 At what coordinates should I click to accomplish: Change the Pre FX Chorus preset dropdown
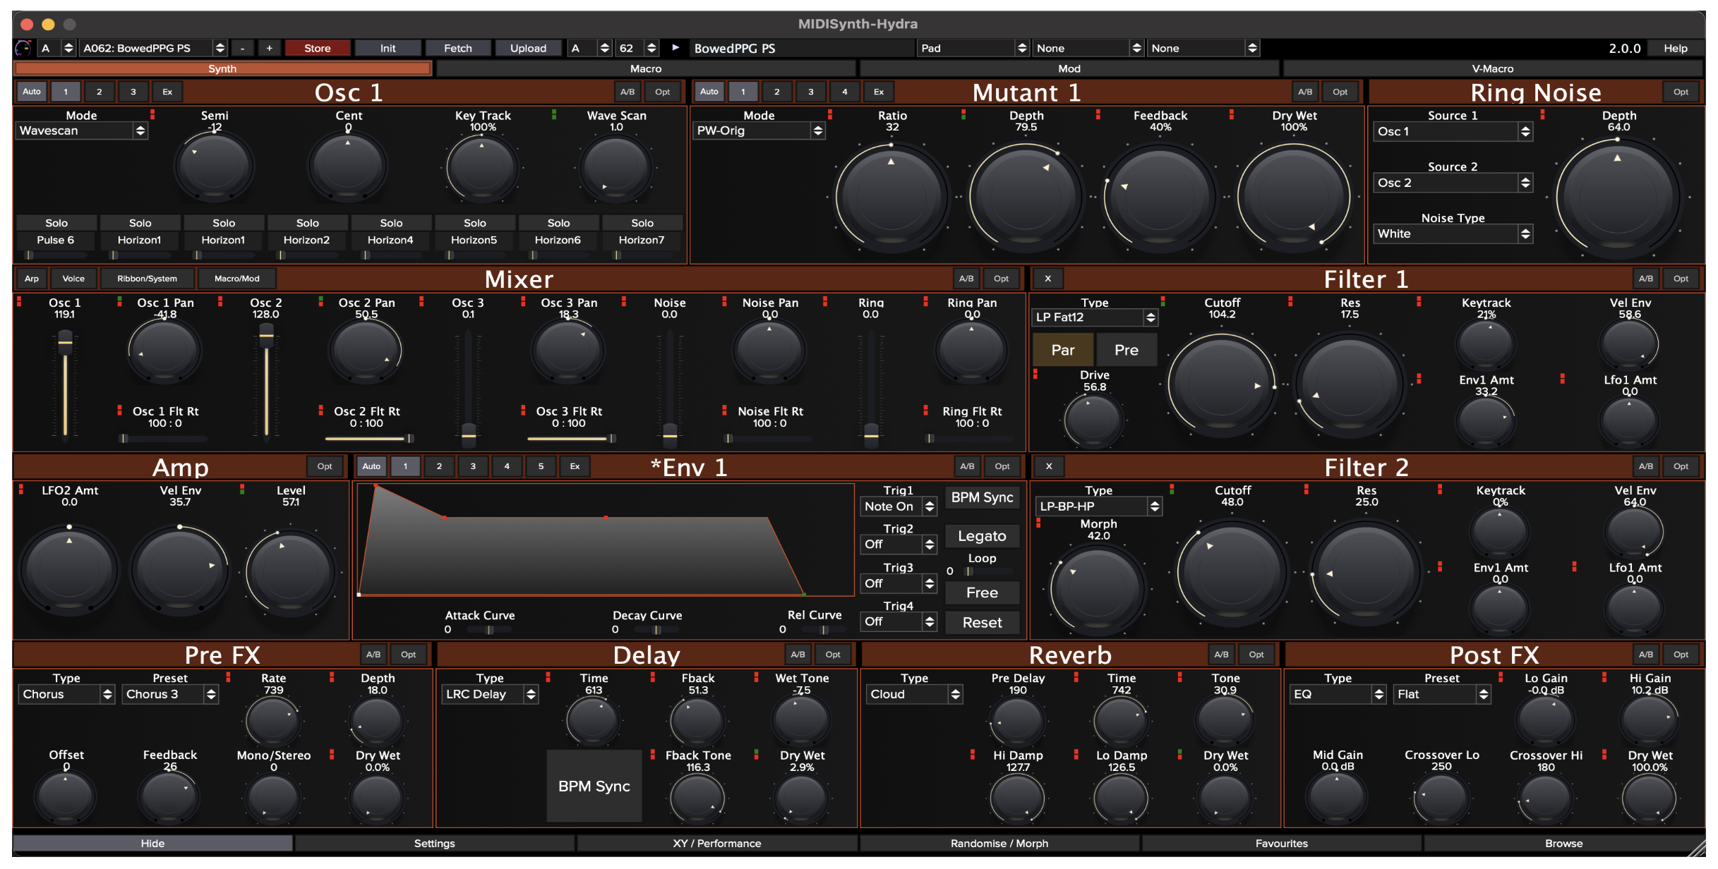click(169, 694)
